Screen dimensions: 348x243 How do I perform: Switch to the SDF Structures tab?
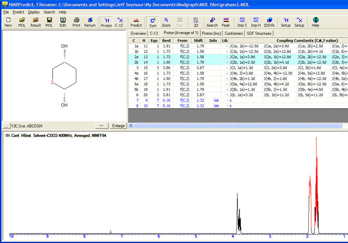(259, 33)
